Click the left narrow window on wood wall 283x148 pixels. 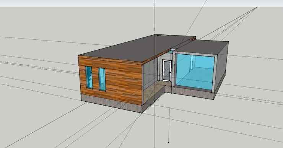point(89,77)
